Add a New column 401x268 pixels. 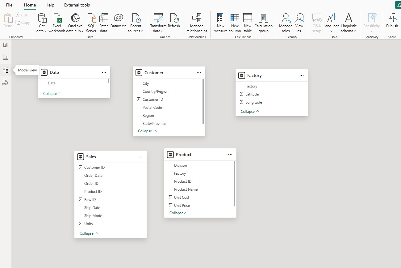(x=235, y=23)
